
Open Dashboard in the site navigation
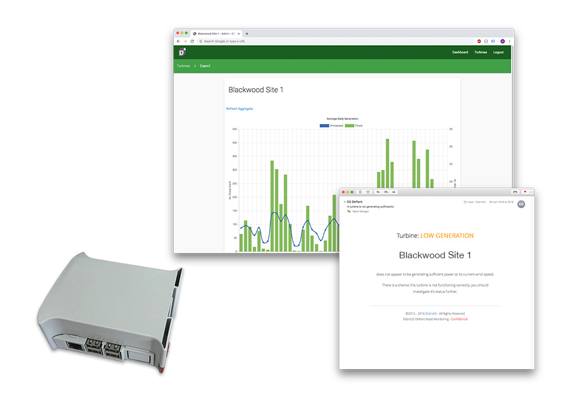pyautogui.click(x=460, y=52)
